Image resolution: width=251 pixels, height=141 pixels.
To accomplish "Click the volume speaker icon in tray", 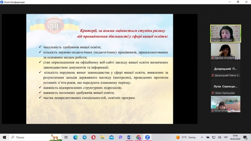I will [220, 137].
